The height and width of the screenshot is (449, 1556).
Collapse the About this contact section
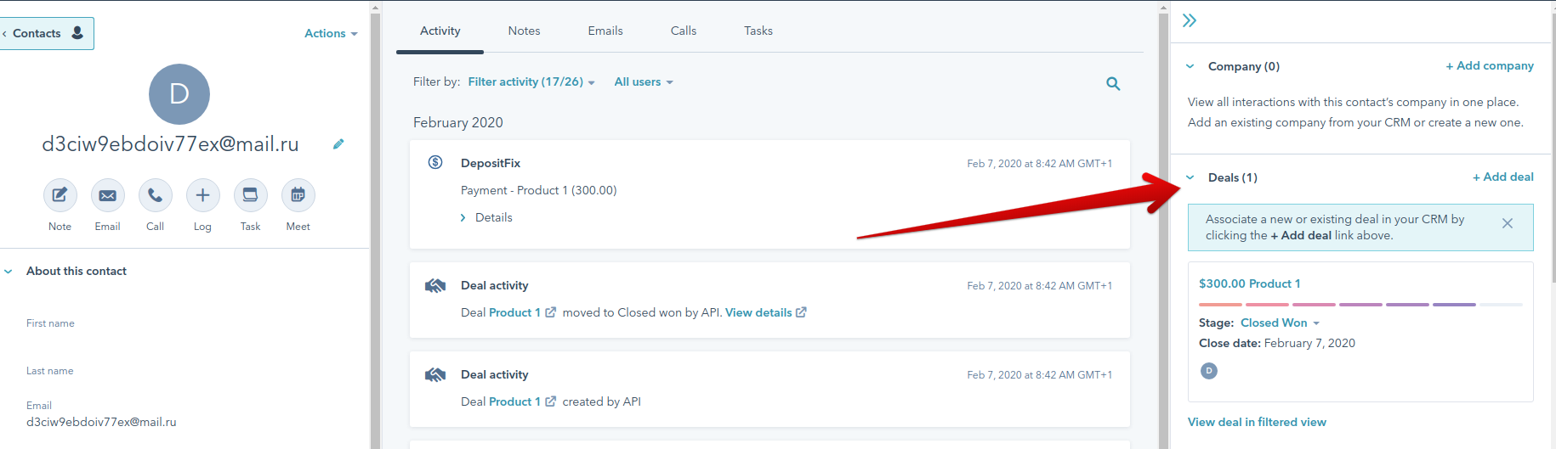9,272
